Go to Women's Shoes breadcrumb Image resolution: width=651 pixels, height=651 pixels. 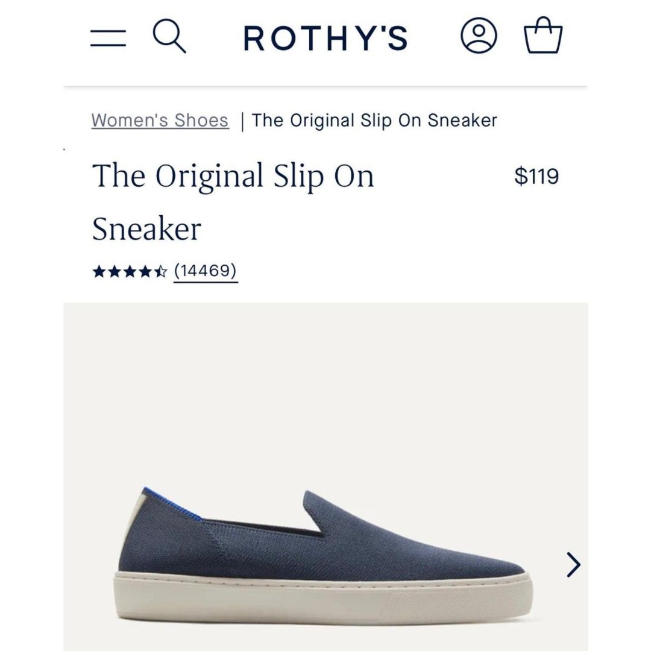(160, 121)
